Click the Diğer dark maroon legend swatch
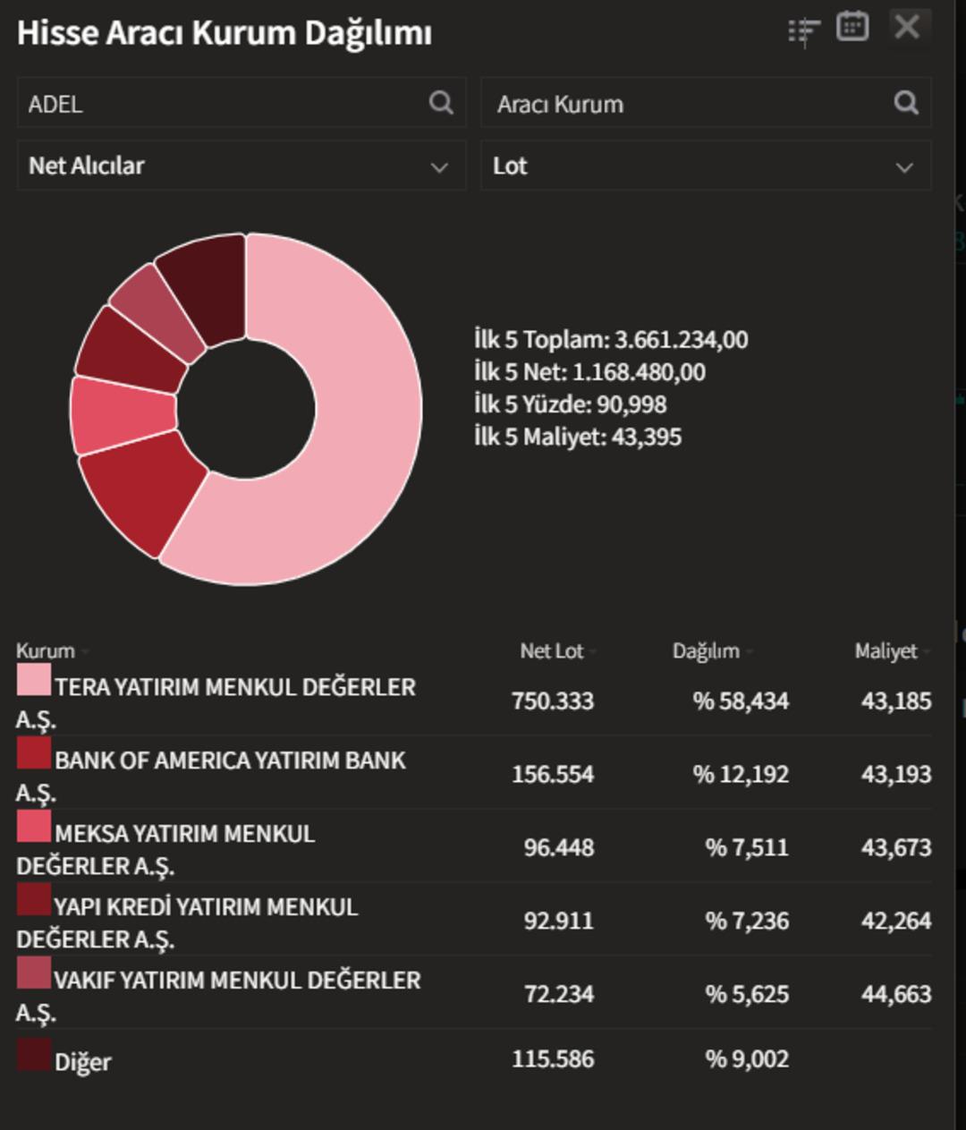The height and width of the screenshot is (1130, 966). [x=34, y=1055]
